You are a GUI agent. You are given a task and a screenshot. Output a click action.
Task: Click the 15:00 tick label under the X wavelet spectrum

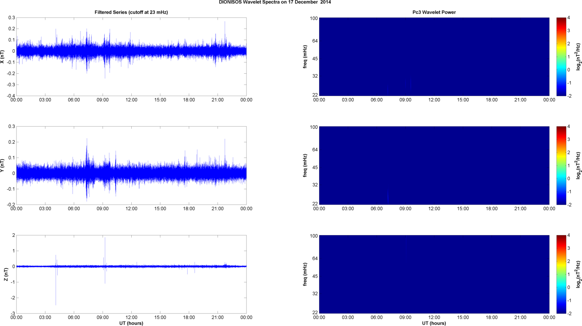[463, 100]
